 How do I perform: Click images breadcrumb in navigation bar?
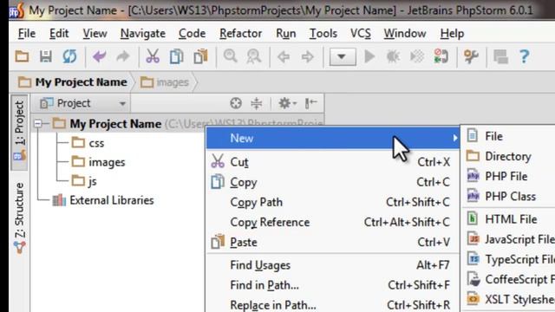(165, 82)
